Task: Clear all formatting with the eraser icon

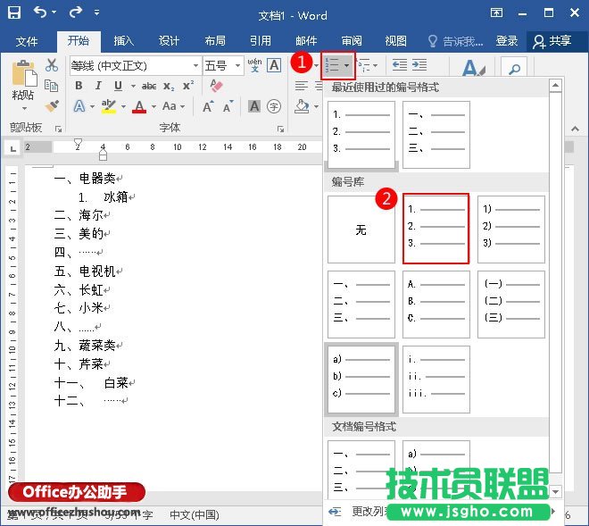Action: 216,86
